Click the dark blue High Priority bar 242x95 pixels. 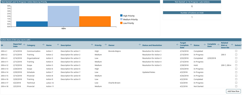(x=32, y=24)
